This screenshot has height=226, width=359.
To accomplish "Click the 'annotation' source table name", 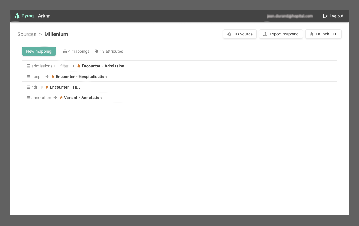I will pos(41,98).
